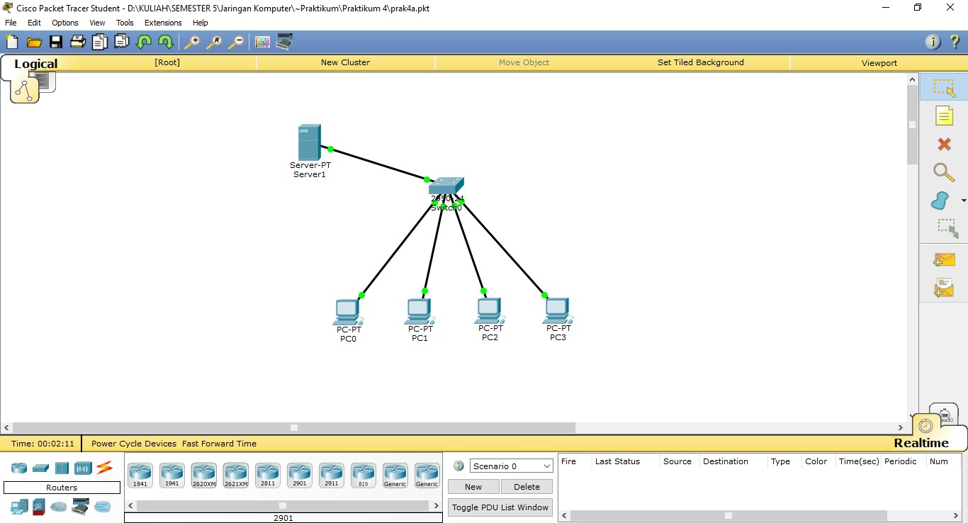Select the Place Note tool
The width and height of the screenshot is (968, 523).
click(x=944, y=116)
